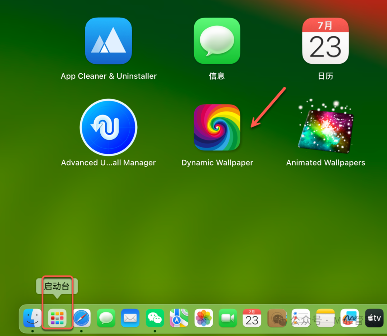Open Calendar from the Dock
The image size is (387, 336).
[x=252, y=318]
